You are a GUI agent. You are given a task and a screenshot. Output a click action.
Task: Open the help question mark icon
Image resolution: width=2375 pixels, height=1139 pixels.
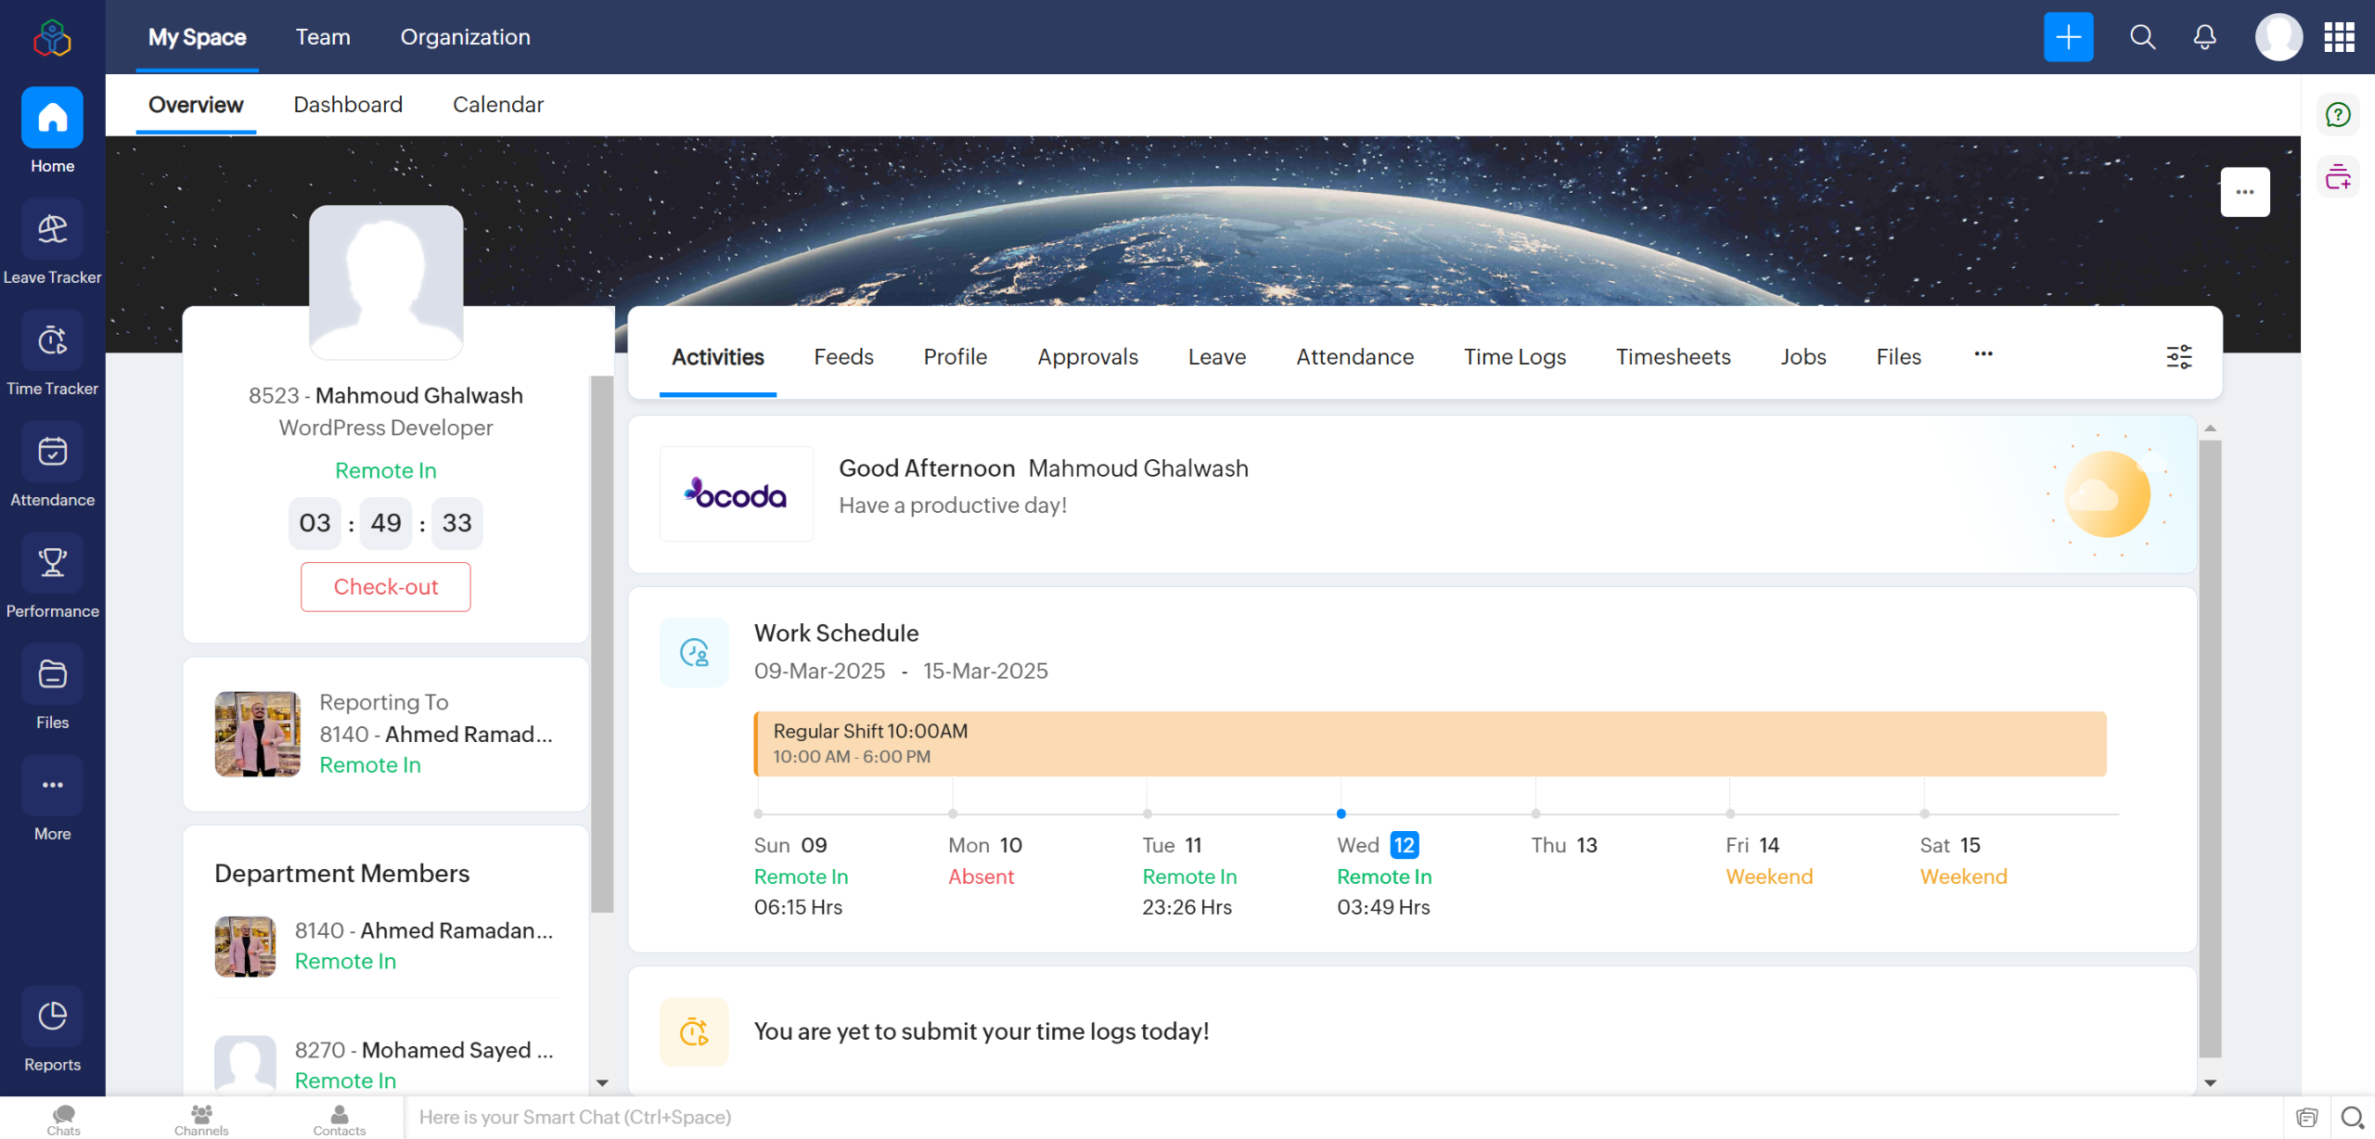[2338, 115]
